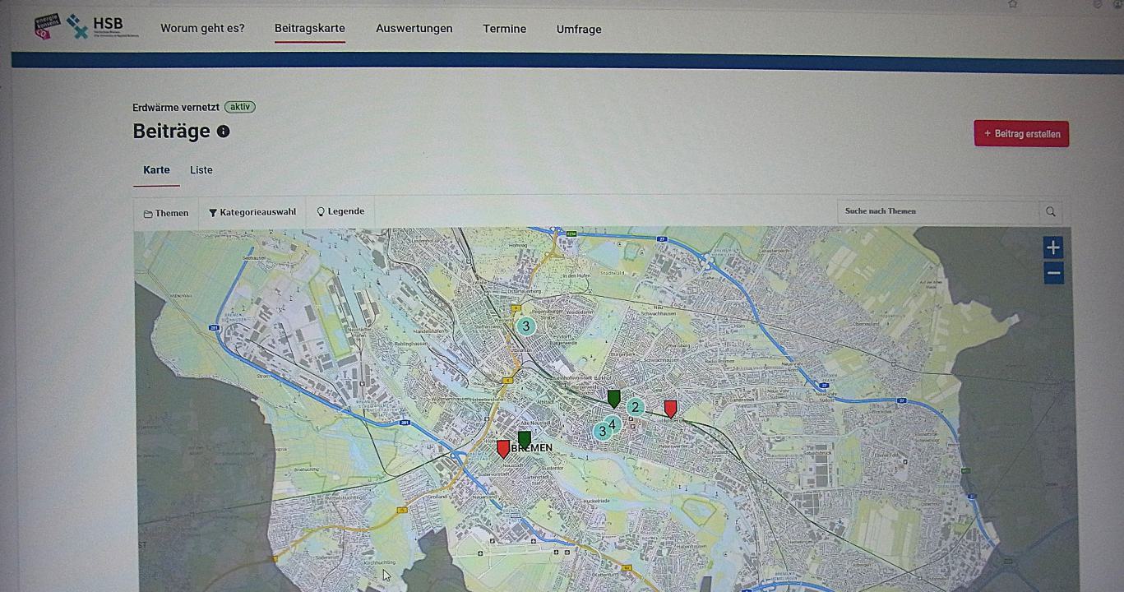This screenshot has height=592, width=1124.
Task: Open the cluster marker 3 near center
Action: 602,431
